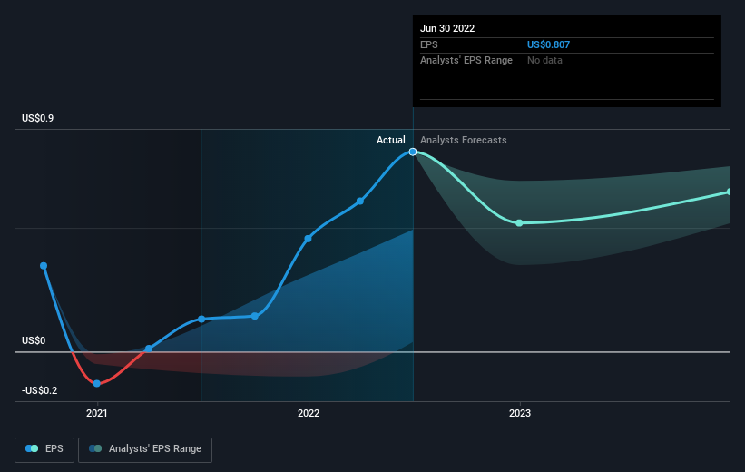
Task: Select the early 2021 negative EPS data point
Action: click(x=97, y=383)
